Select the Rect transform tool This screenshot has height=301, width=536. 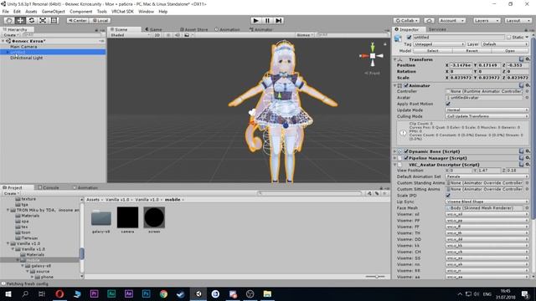(x=54, y=20)
